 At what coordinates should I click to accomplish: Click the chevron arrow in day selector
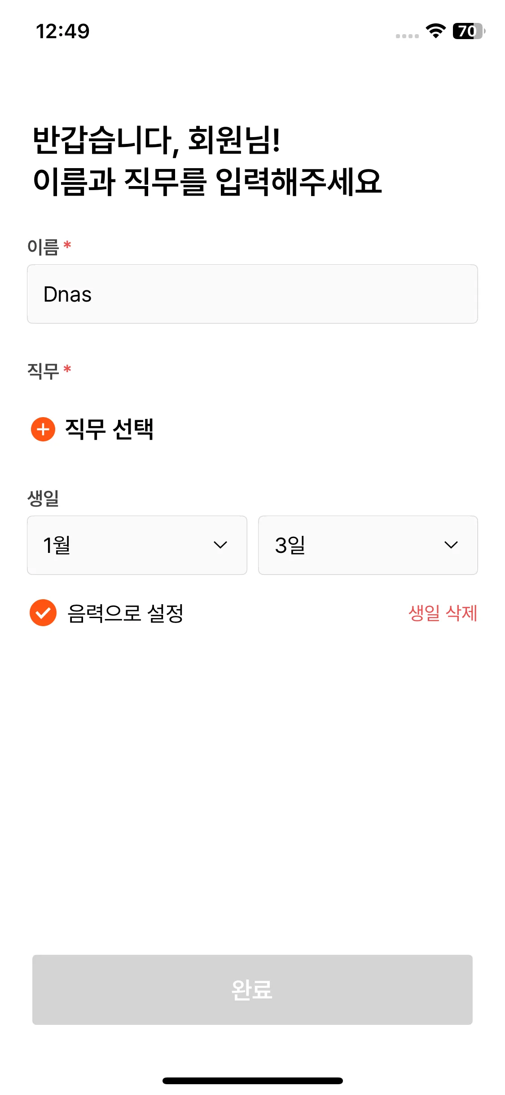[x=451, y=545]
